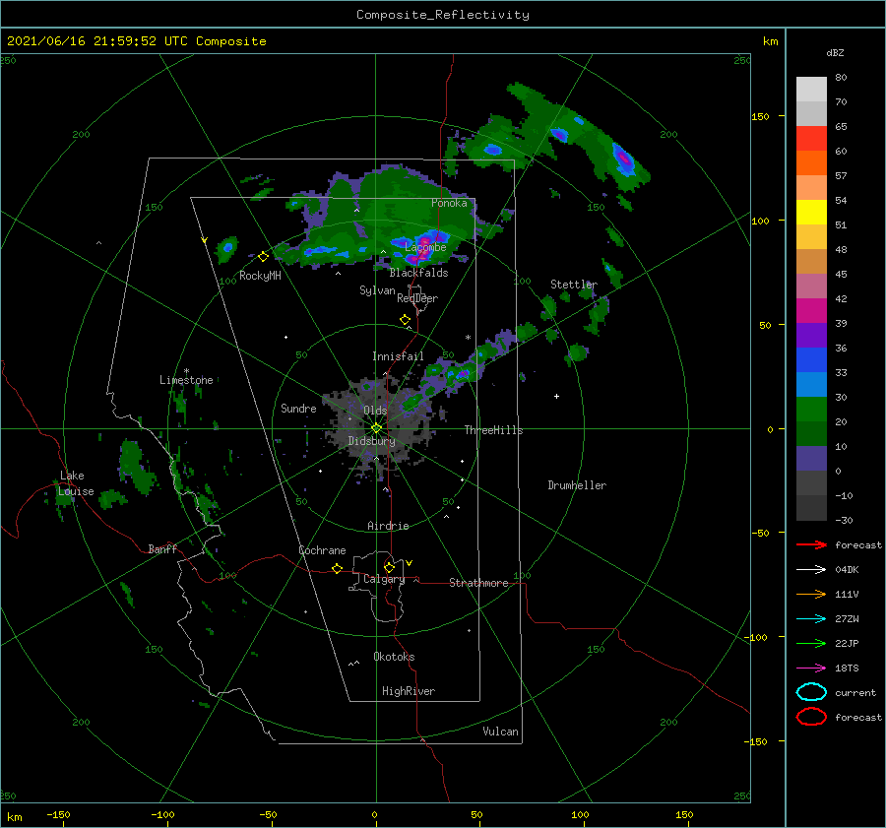This screenshot has width=886, height=828.
Task: Click the Lacombe city label
Action: [425, 247]
